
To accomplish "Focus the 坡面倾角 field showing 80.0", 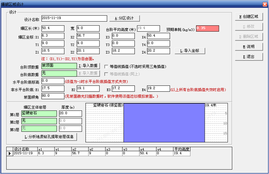I will [x=52, y=96].
